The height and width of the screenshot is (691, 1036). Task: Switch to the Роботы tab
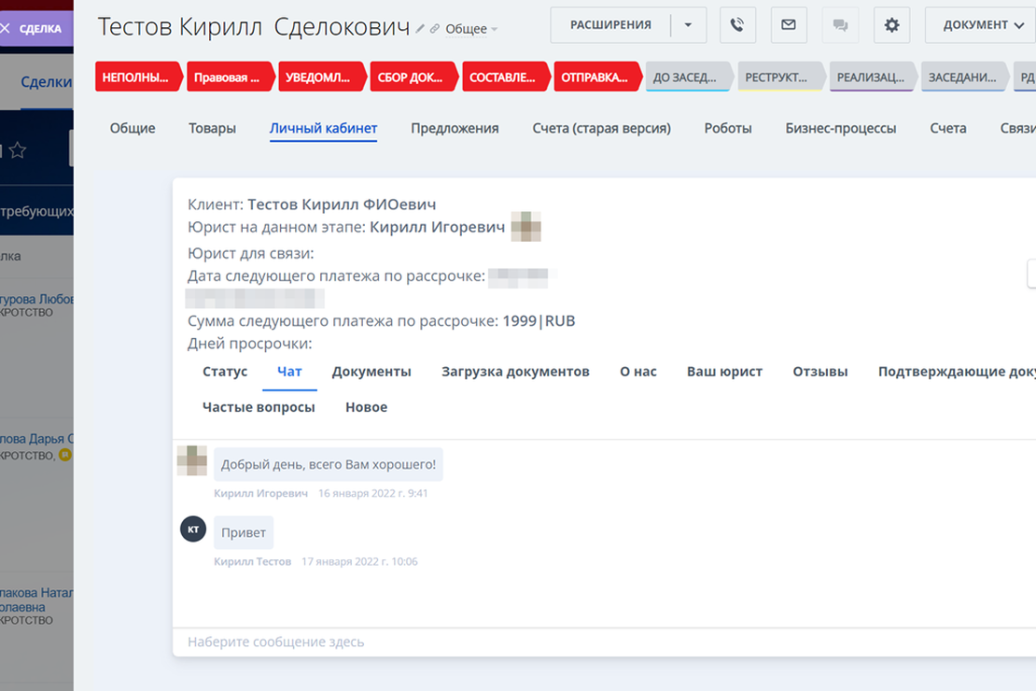click(728, 128)
